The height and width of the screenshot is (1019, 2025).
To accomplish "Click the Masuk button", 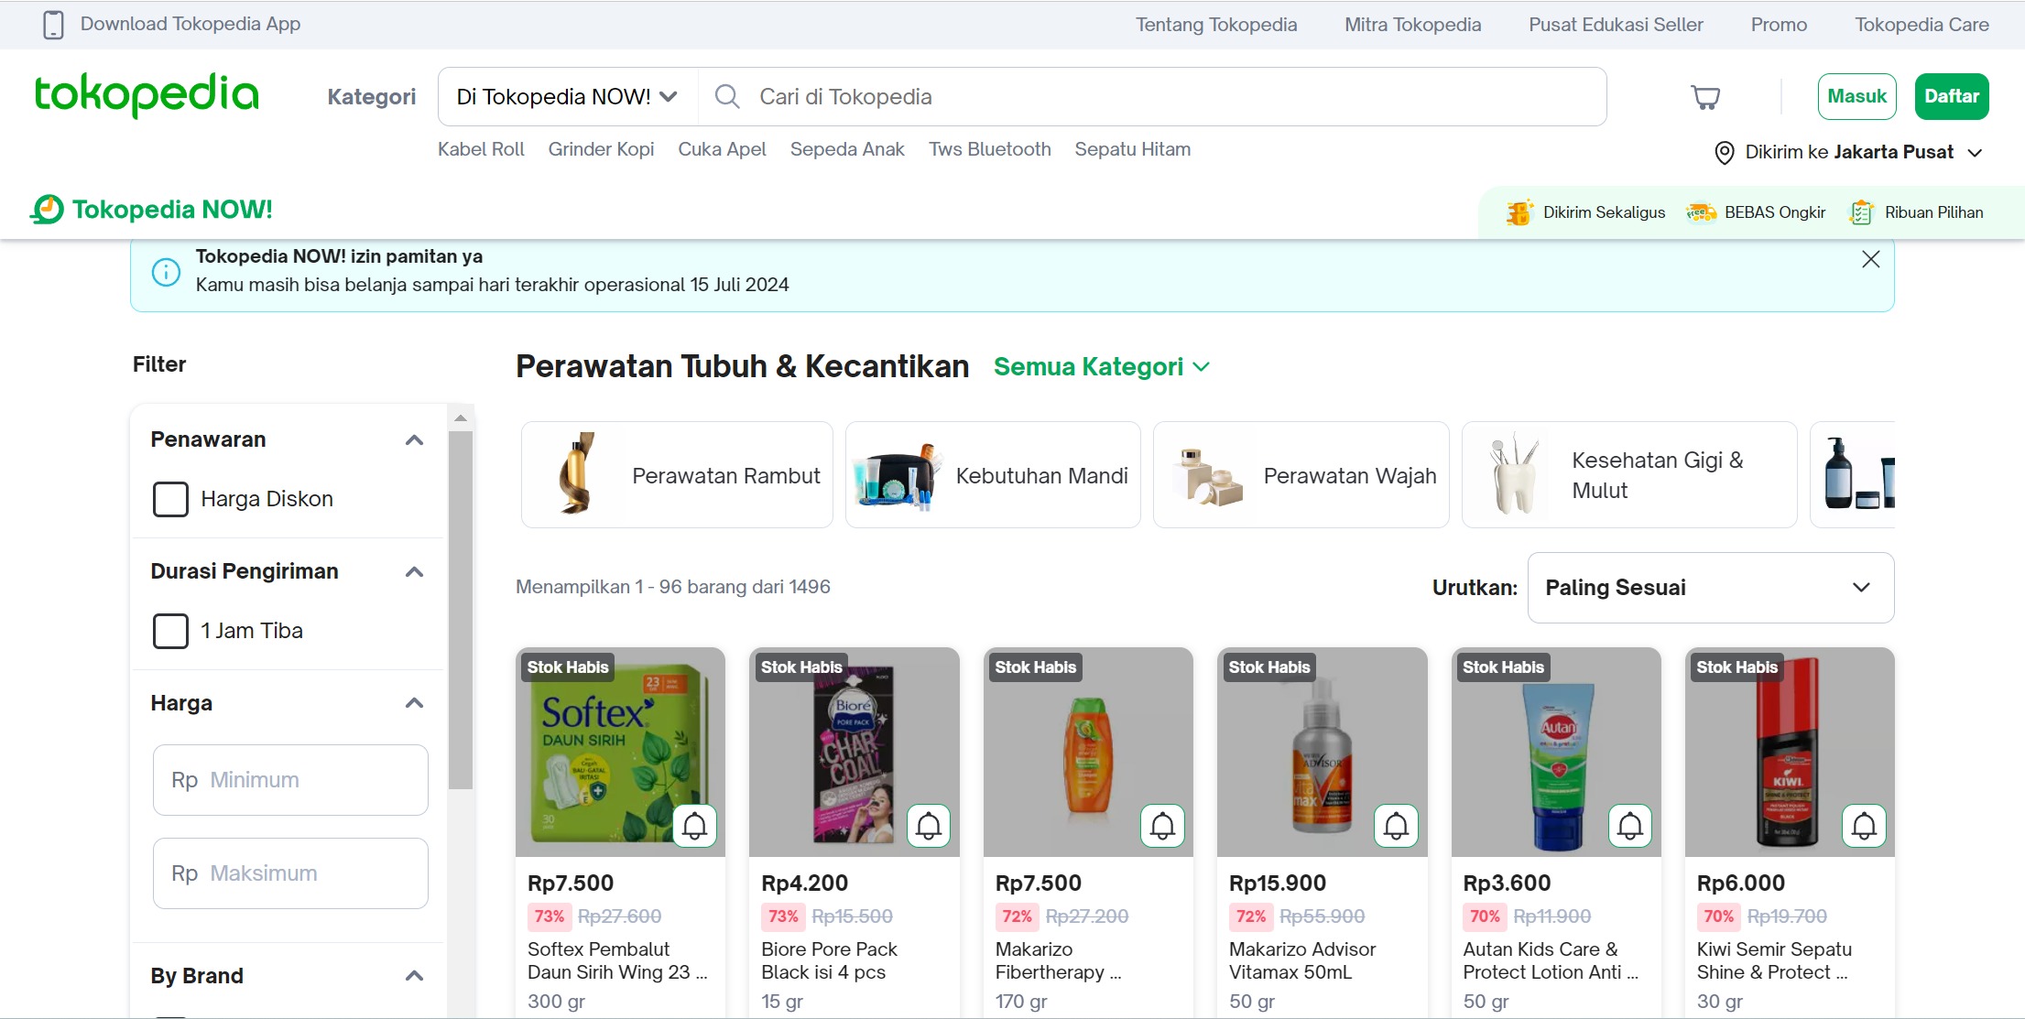I will (1856, 97).
